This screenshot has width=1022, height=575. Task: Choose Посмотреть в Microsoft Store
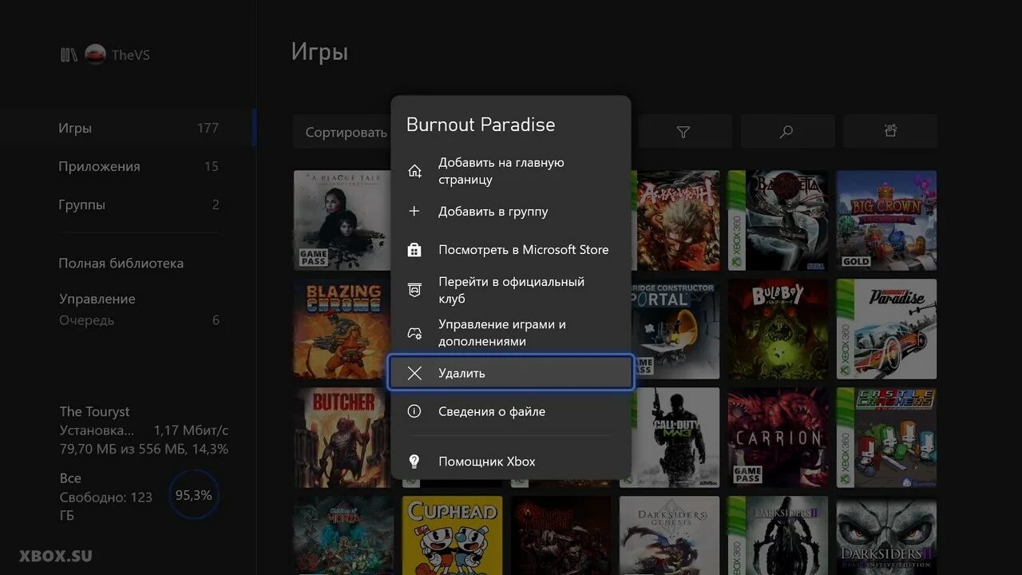click(x=511, y=250)
